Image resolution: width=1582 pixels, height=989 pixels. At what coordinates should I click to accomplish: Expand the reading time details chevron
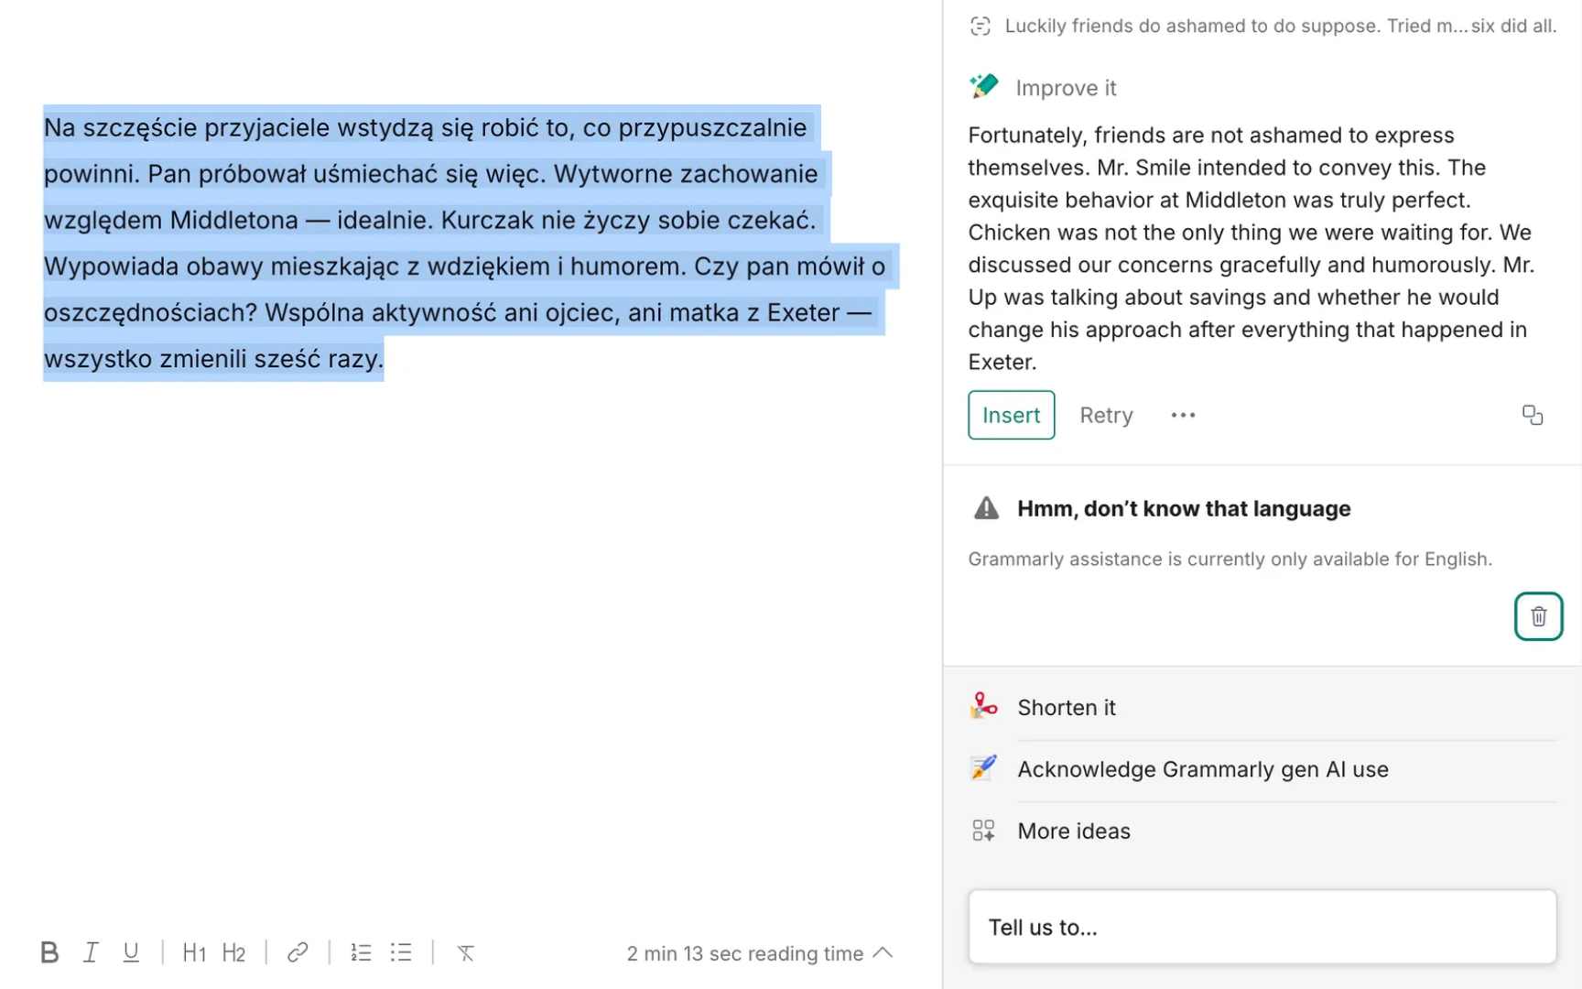pyautogui.click(x=883, y=952)
